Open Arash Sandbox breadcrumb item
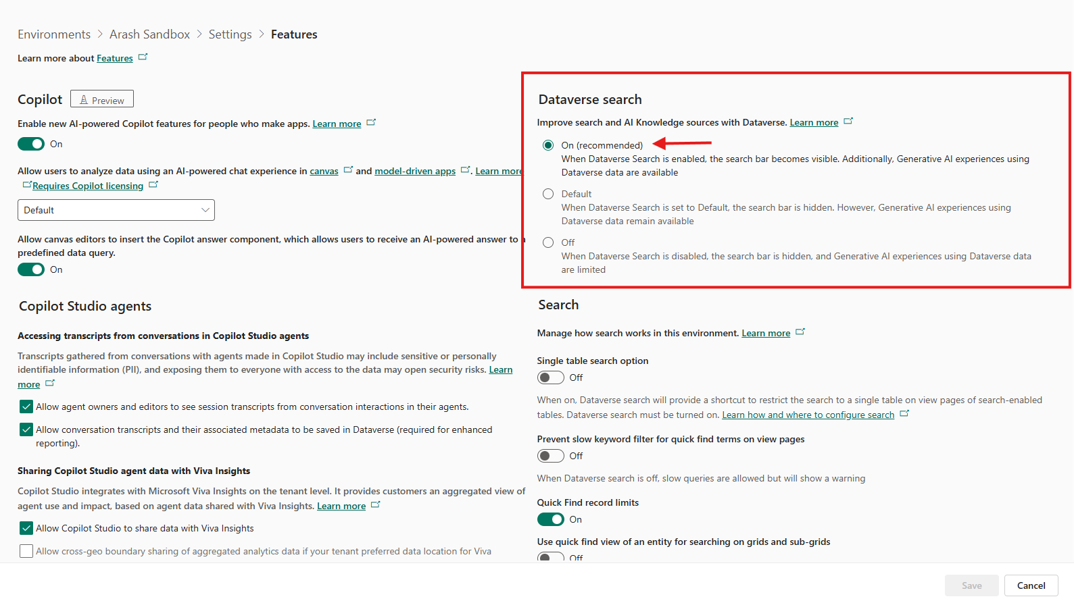Viewport: 1074px width, 601px height. (149, 34)
